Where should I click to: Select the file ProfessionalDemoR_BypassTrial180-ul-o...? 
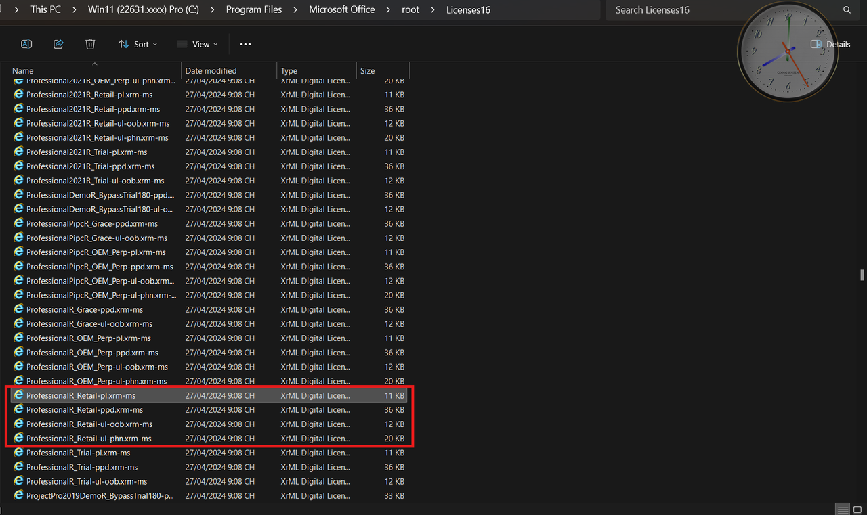tap(209, 209)
